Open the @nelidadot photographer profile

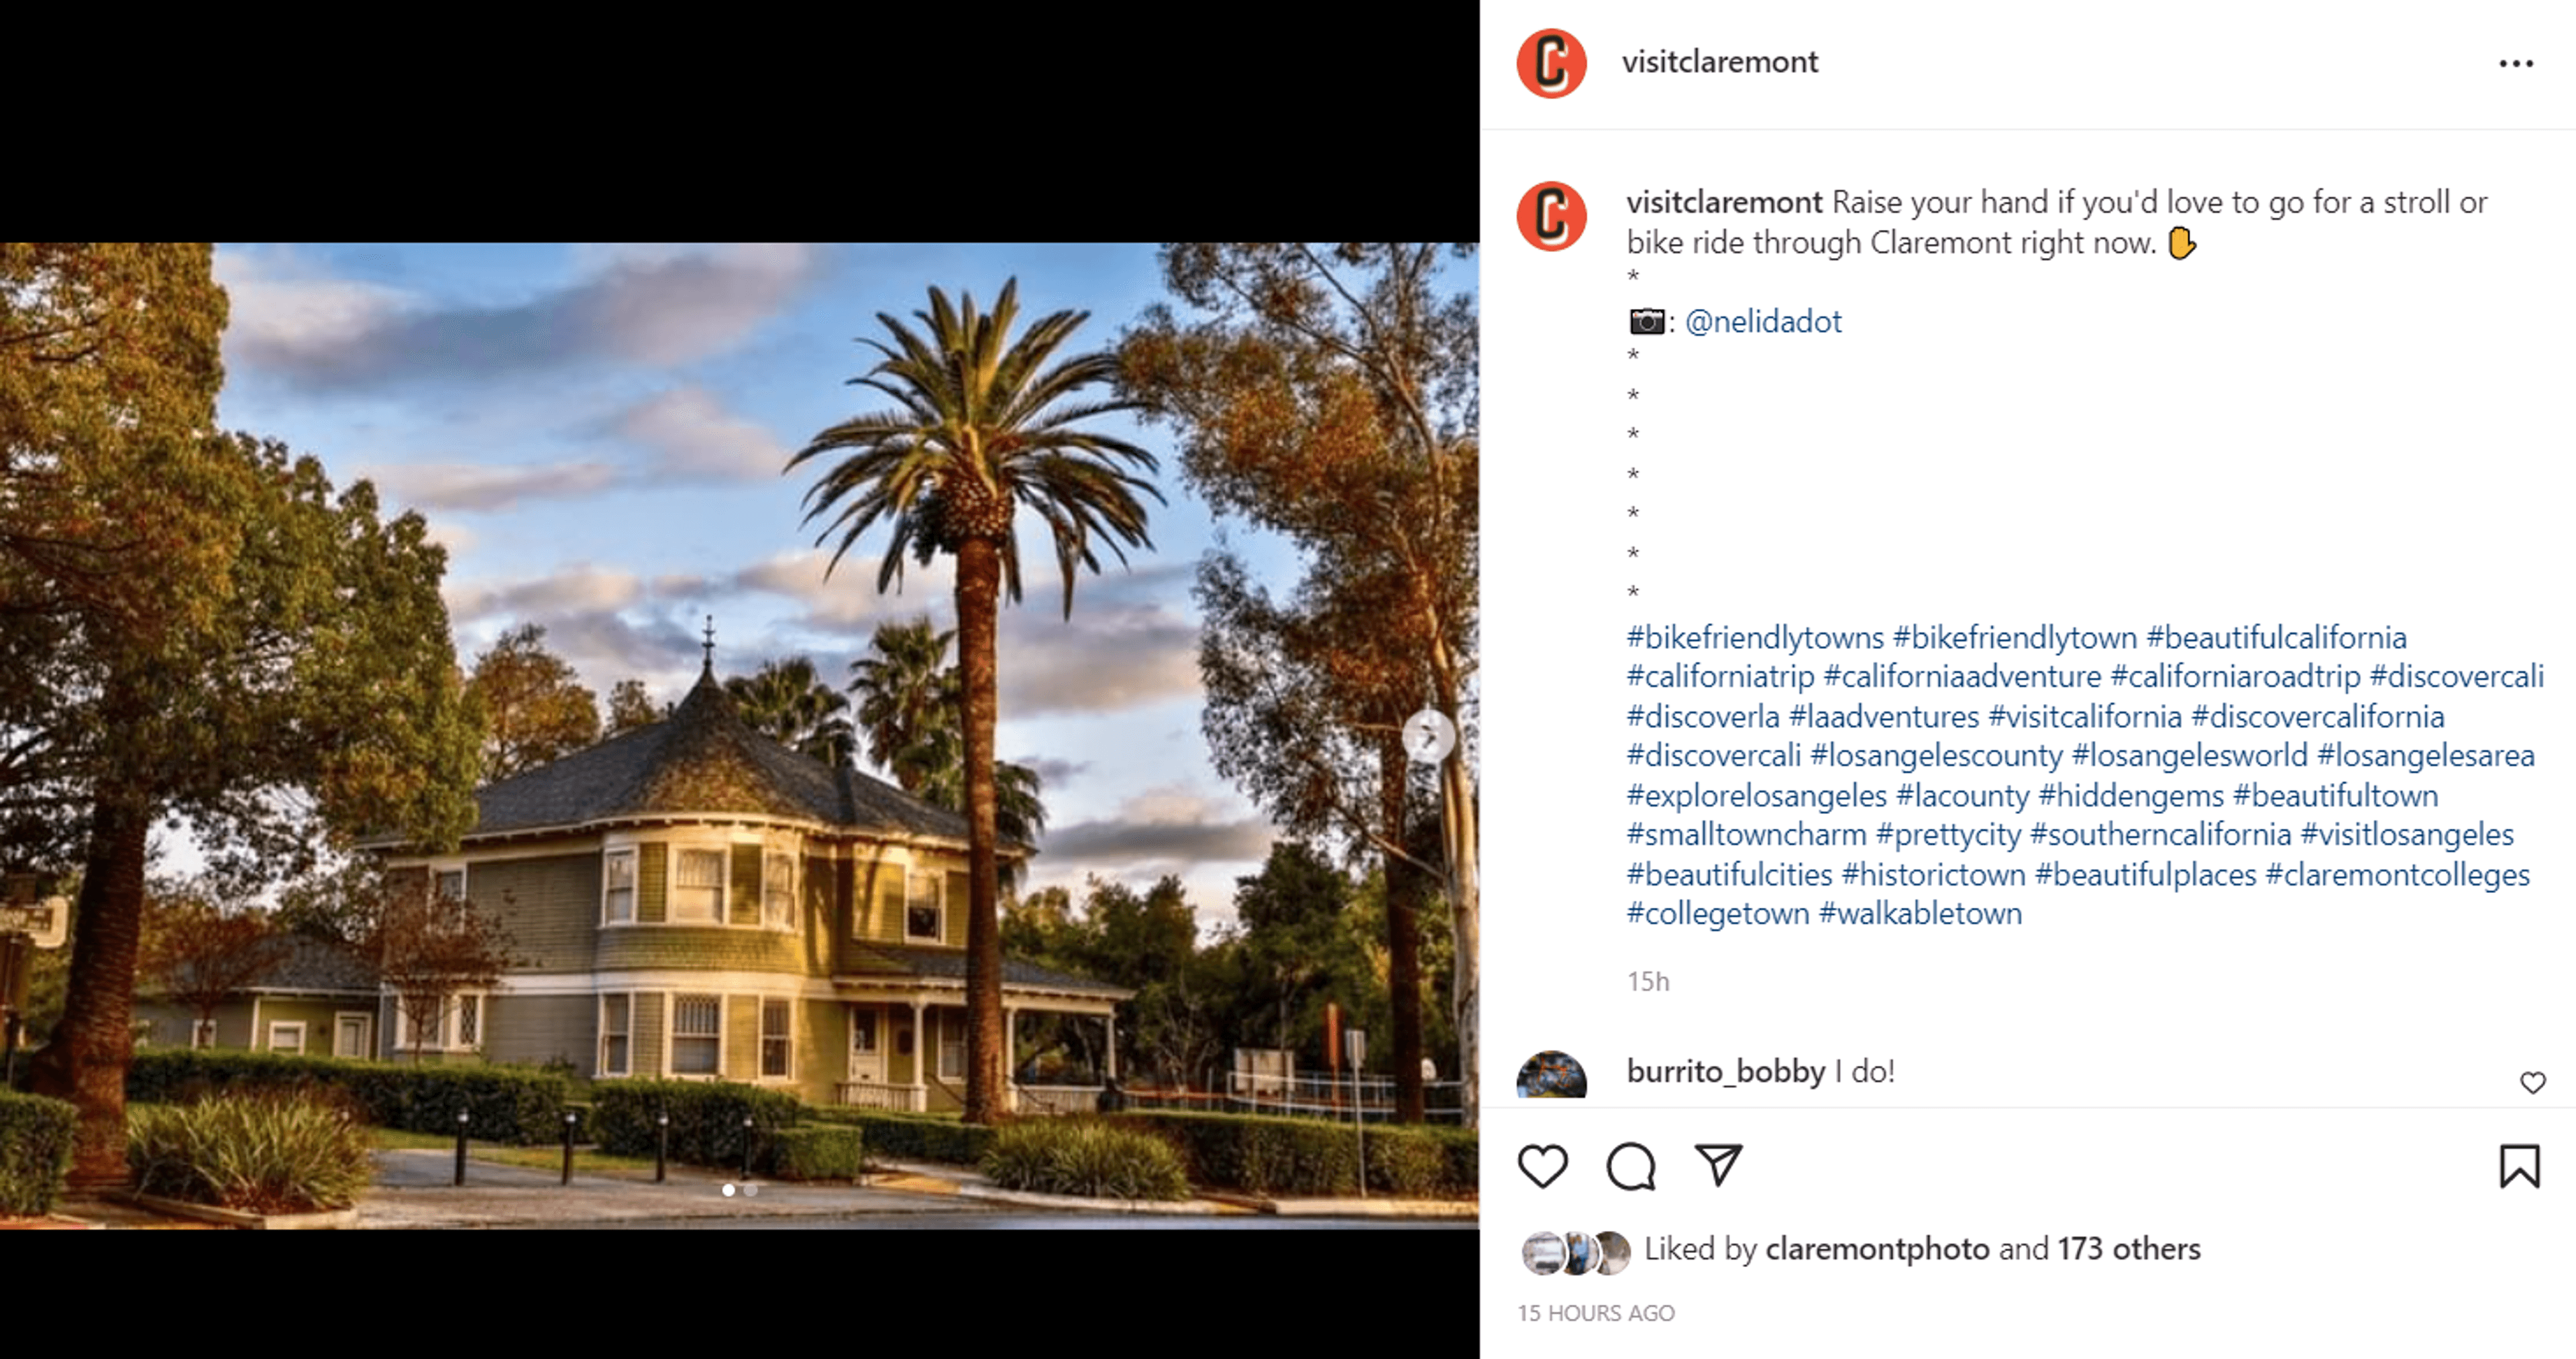(1763, 320)
